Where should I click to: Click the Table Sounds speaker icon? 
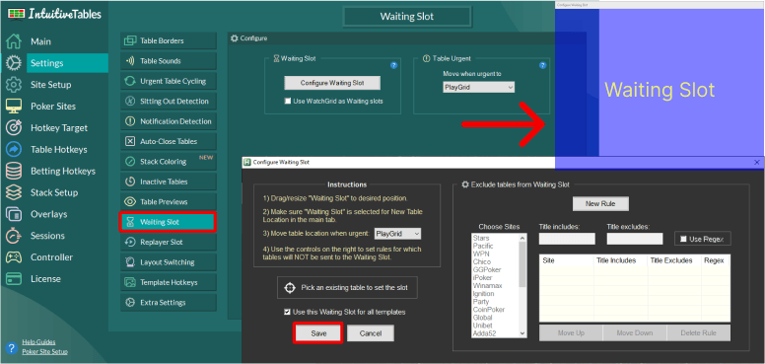coord(130,61)
